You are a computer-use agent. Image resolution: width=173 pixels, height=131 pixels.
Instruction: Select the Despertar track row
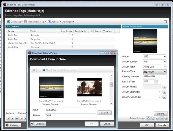[61, 39]
